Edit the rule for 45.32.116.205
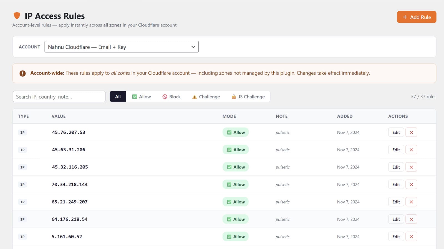The height and width of the screenshot is (249, 444). click(396, 167)
